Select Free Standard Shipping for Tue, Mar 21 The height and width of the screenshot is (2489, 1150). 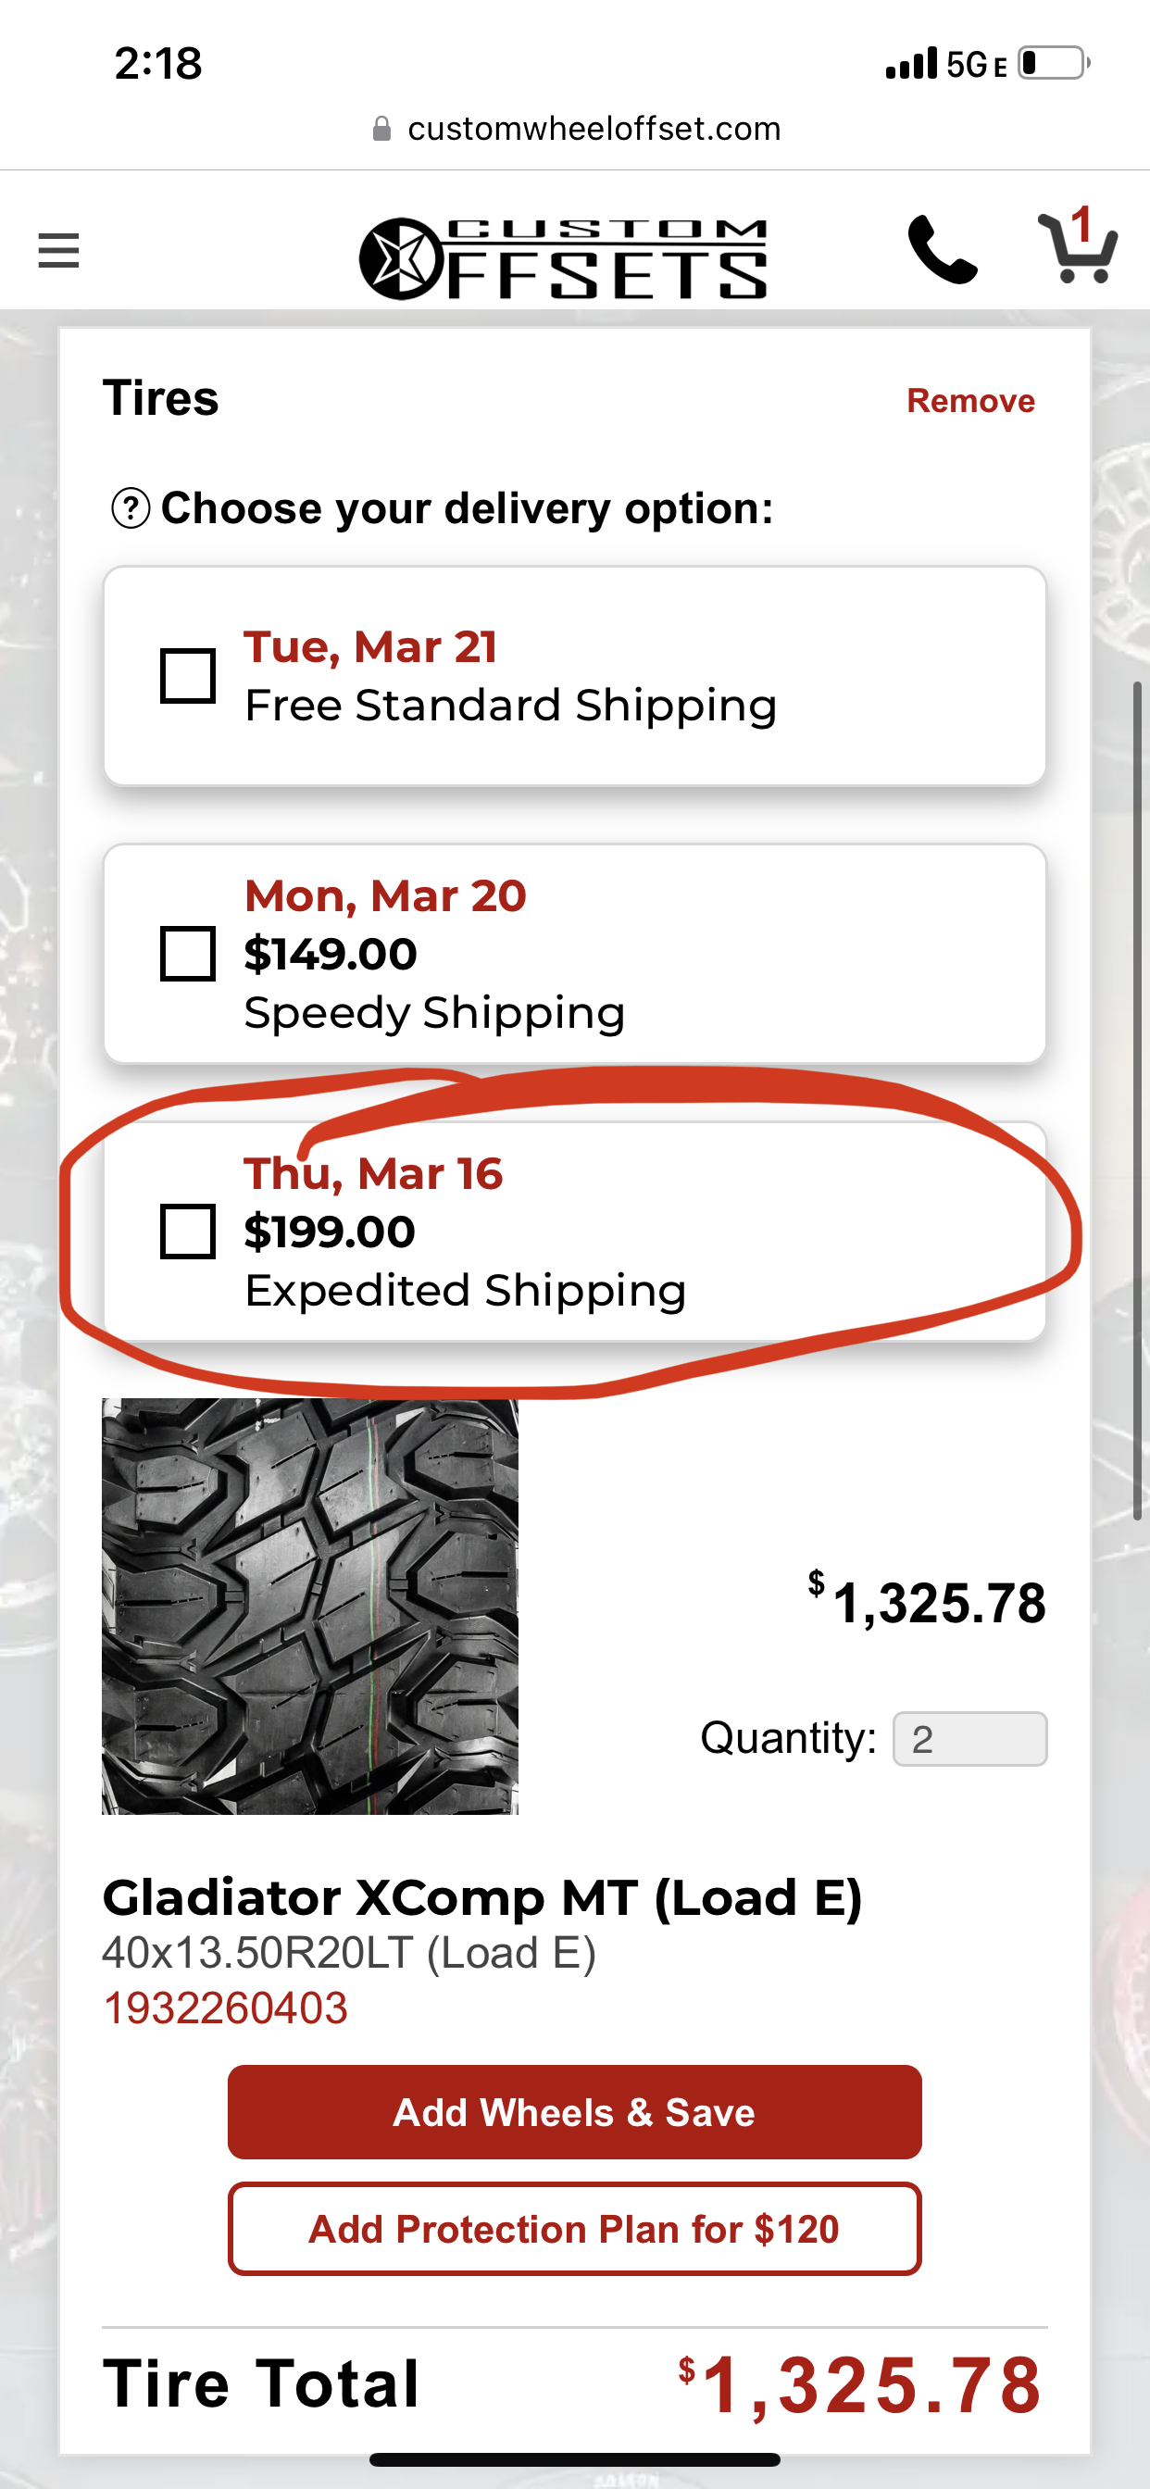[x=190, y=675]
